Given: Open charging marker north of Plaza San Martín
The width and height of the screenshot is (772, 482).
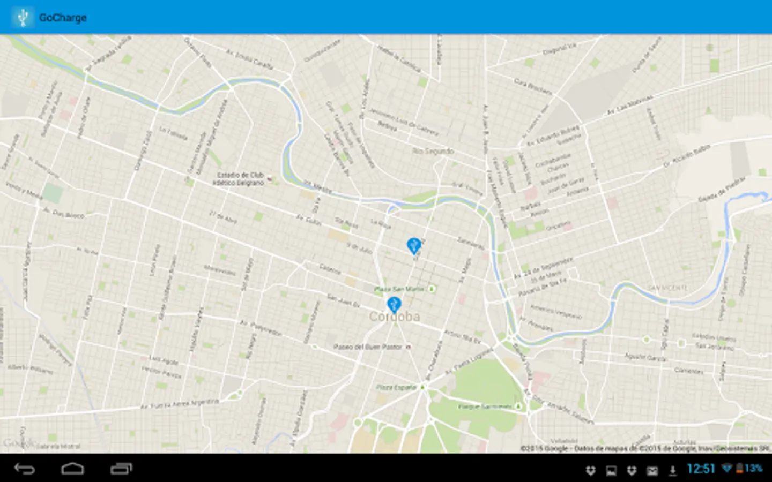Looking at the screenshot, I should click(413, 246).
